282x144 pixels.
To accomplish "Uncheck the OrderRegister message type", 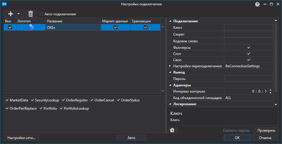I will pyautogui.click(x=63, y=100).
